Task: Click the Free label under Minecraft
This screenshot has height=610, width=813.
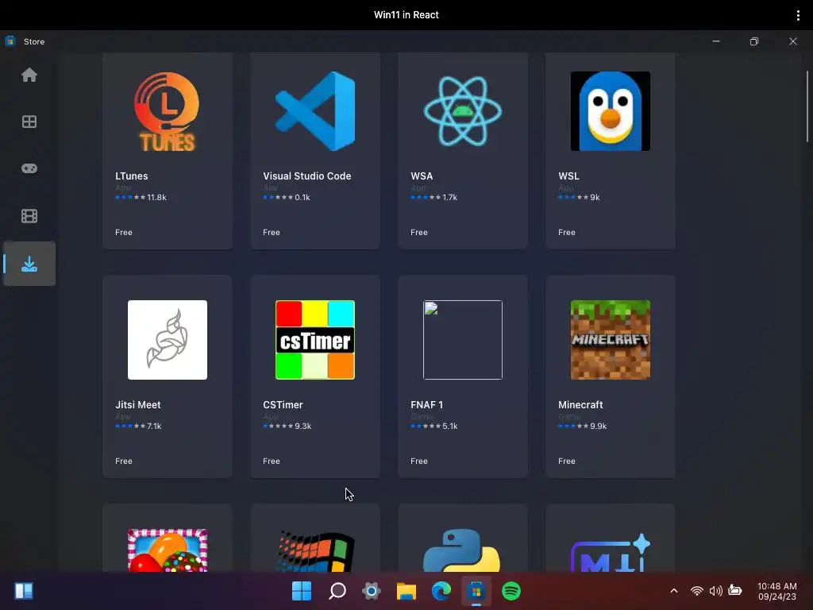Action: click(567, 461)
